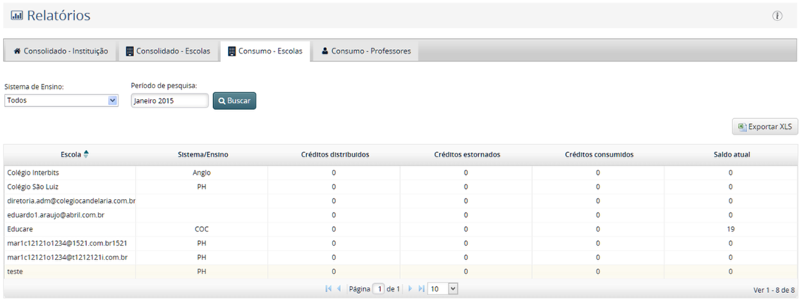Click the Relatórios chart icon in header
The height and width of the screenshot is (300, 800).
17,15
